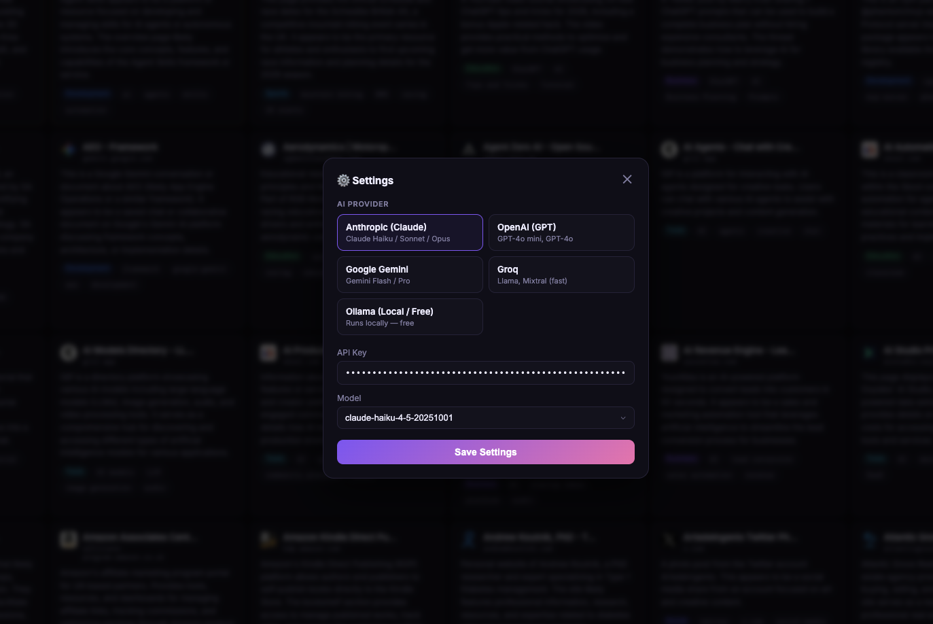This screenshot has width=933, height=624.
Task: Open the Model dropdown showing claude-haiku-4-5-20251001
Action: point(485,417)
